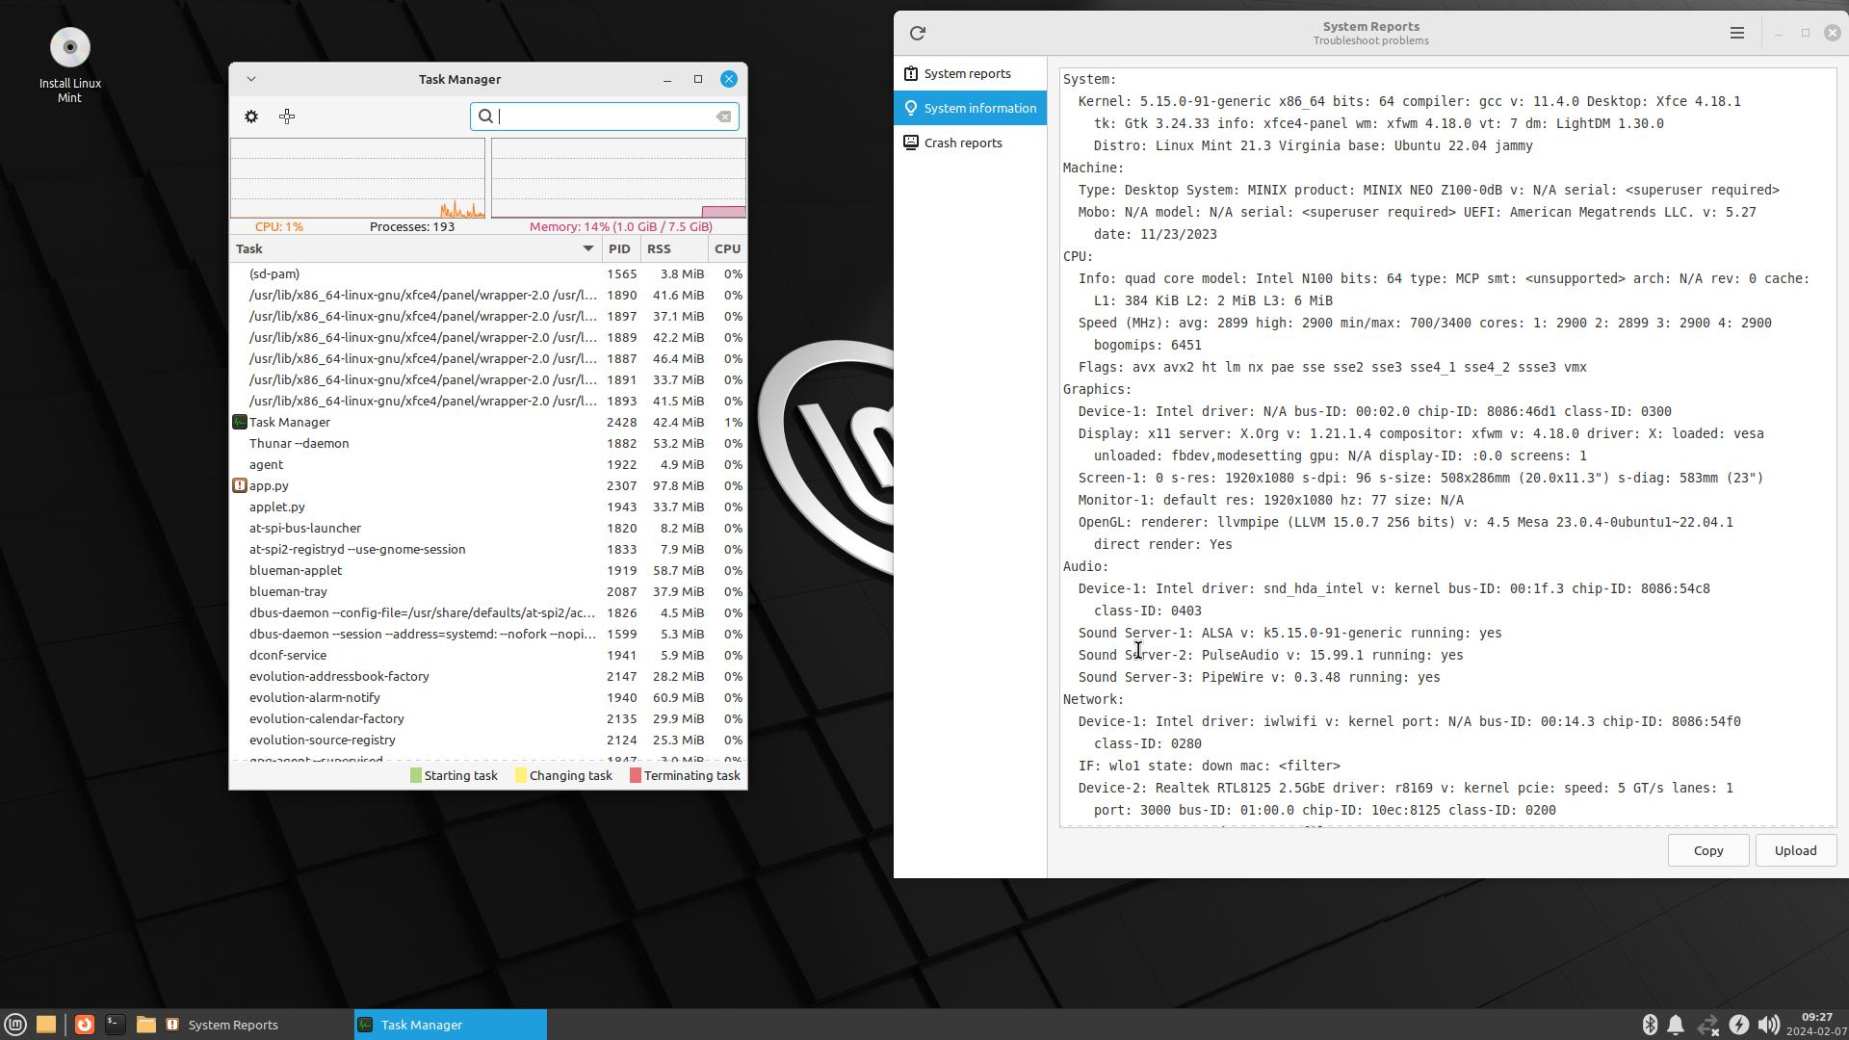This screenshot has height=1040, width=1849.
Task: Select the (sd-pam) process row
Action: [x=488, y=273]
